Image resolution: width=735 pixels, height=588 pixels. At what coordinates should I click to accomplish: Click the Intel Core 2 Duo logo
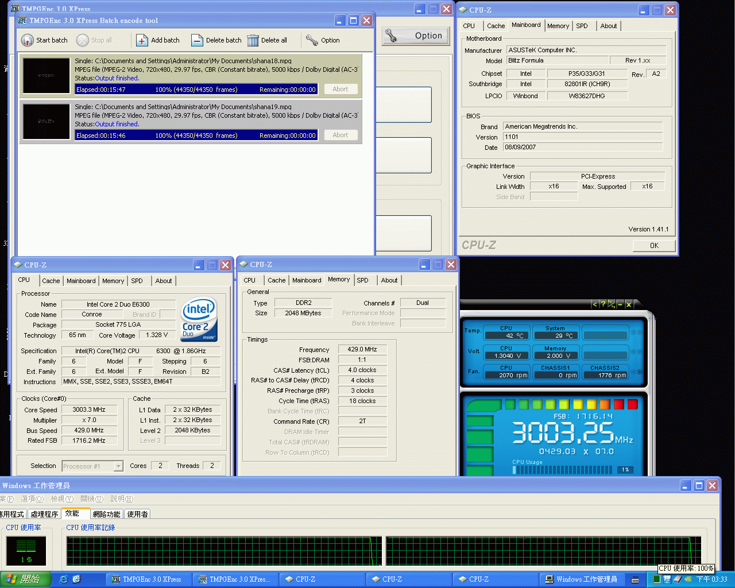[x=199, y=319]
